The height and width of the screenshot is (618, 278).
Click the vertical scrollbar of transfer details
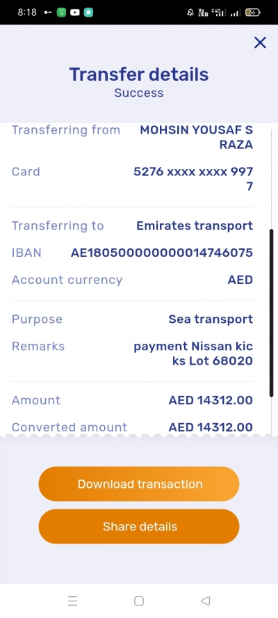pyautogui.click(x=271, y=312)
